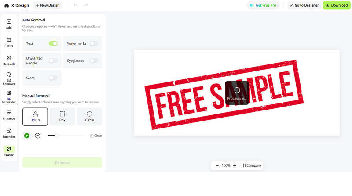Screen dimensions: 352x196
Task: Turn on the Unwanted People toggle
Action: 53,61
